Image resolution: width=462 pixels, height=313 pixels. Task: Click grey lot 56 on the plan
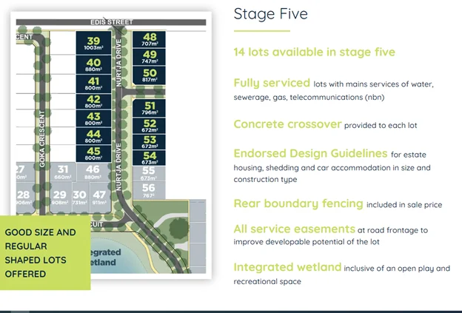coord(150,190)
